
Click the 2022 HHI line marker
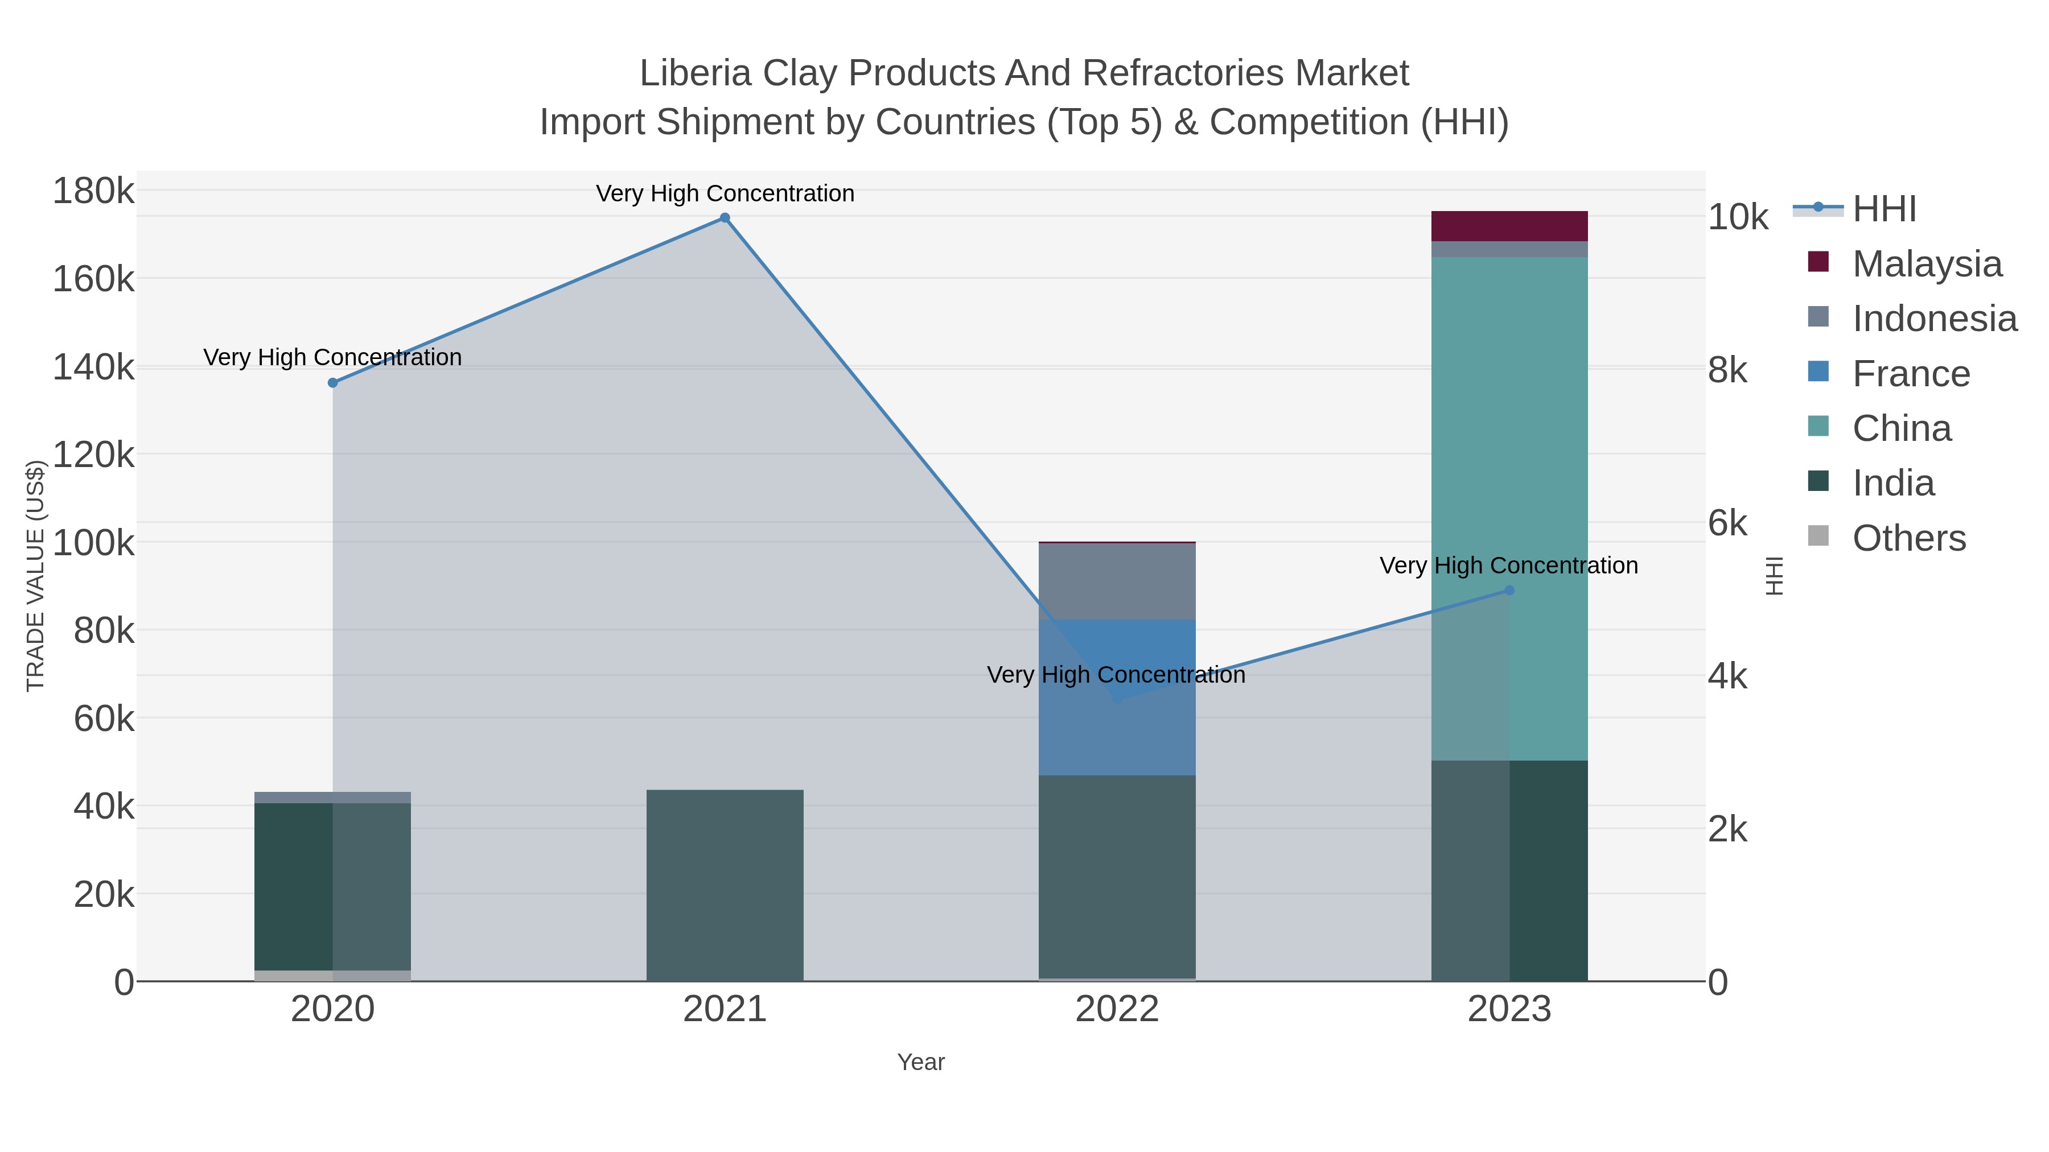pos(1117,699)
